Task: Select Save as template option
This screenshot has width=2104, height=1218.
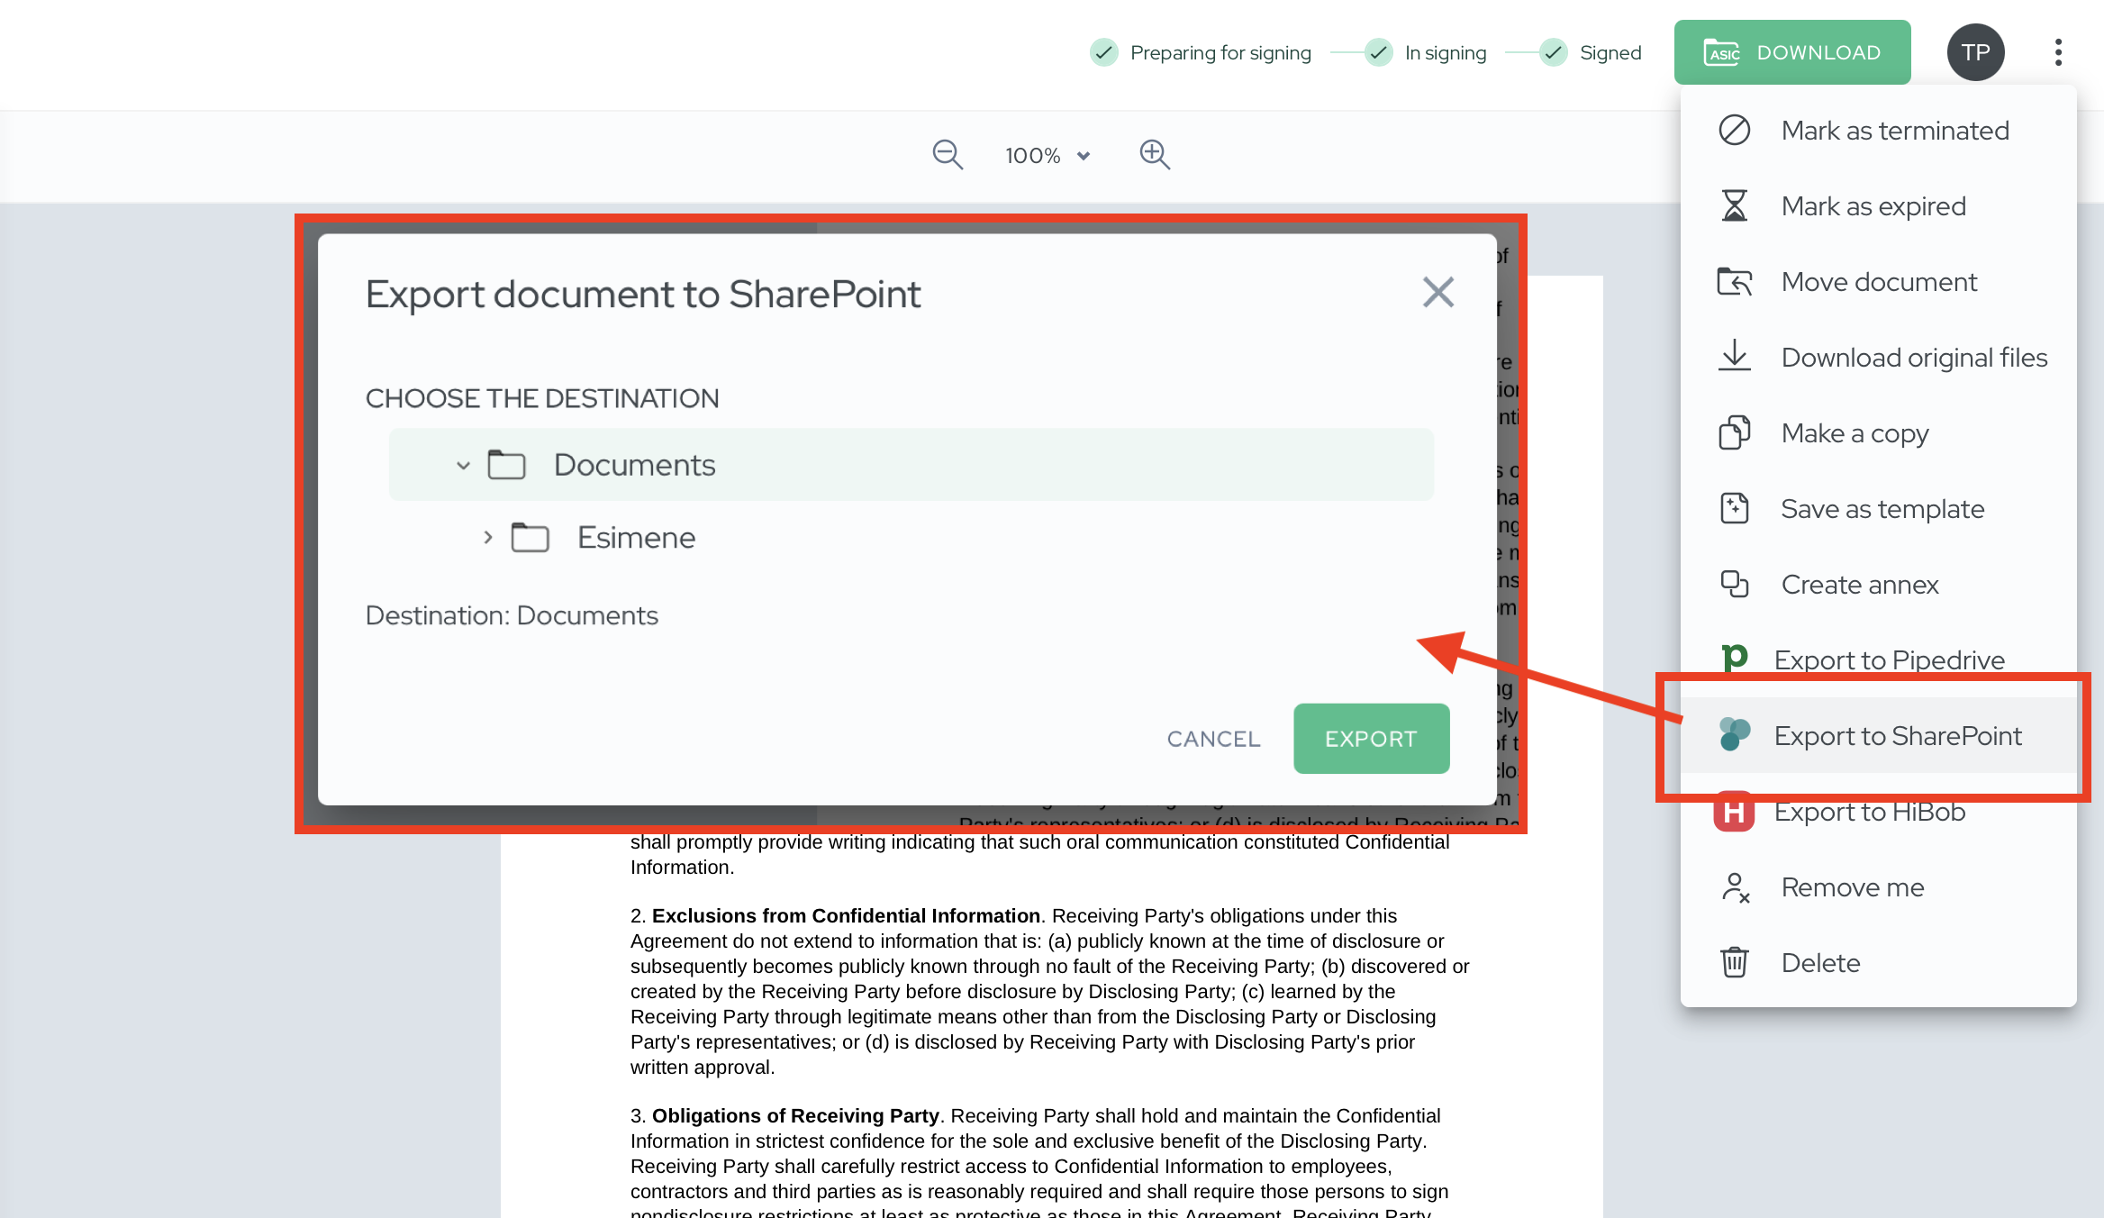Action: pos(1879,509)
